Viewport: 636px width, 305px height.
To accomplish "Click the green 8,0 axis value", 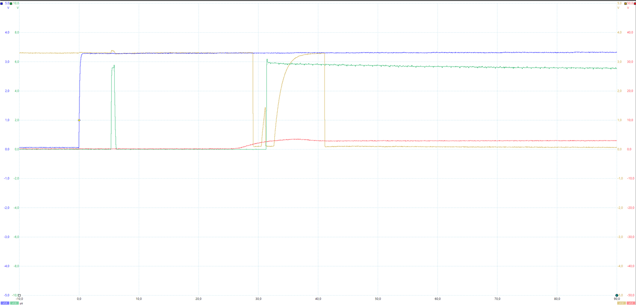I will coord(16,32).
